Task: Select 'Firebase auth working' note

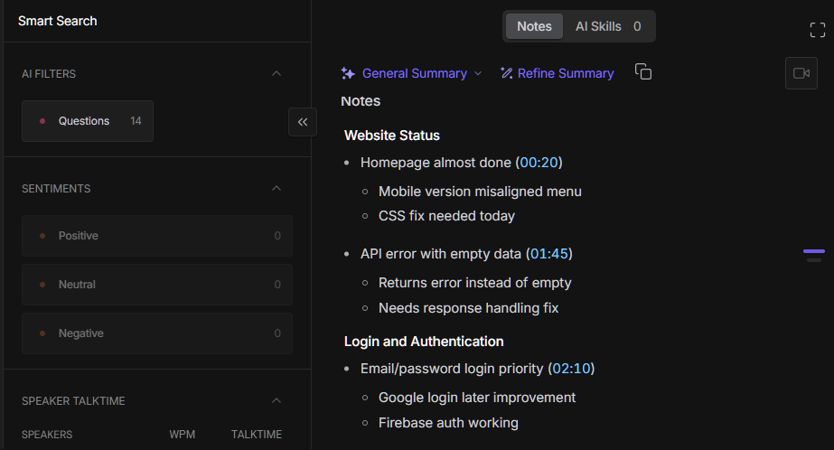Action: pos(448,423)
